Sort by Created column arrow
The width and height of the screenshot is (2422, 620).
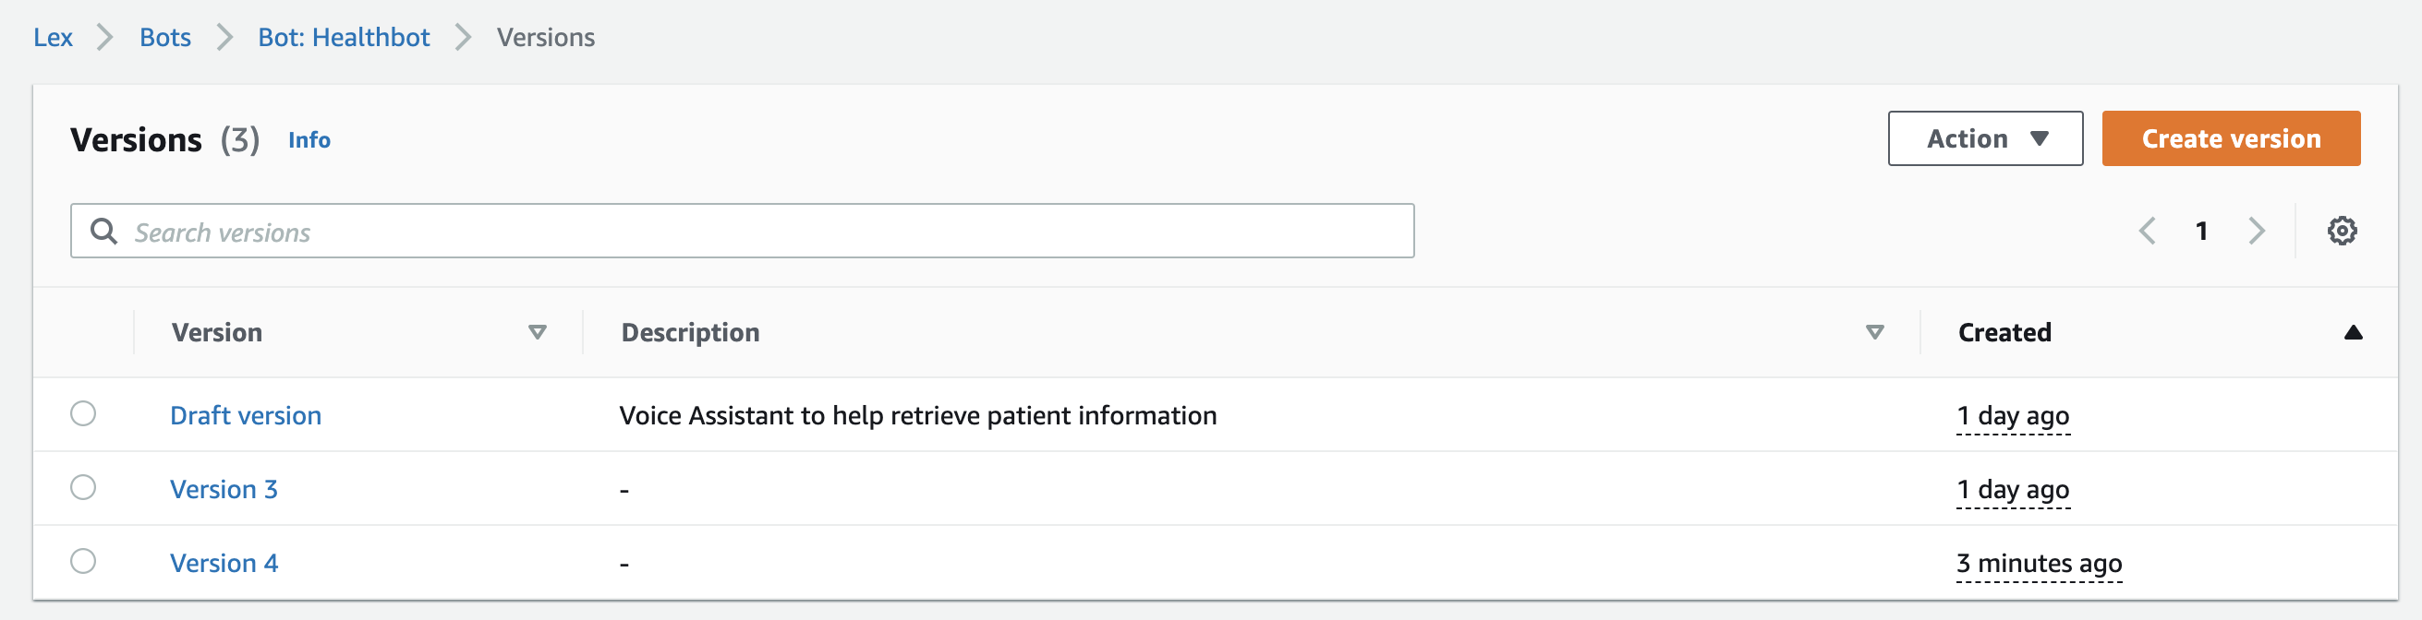(x=2353, y=332)
